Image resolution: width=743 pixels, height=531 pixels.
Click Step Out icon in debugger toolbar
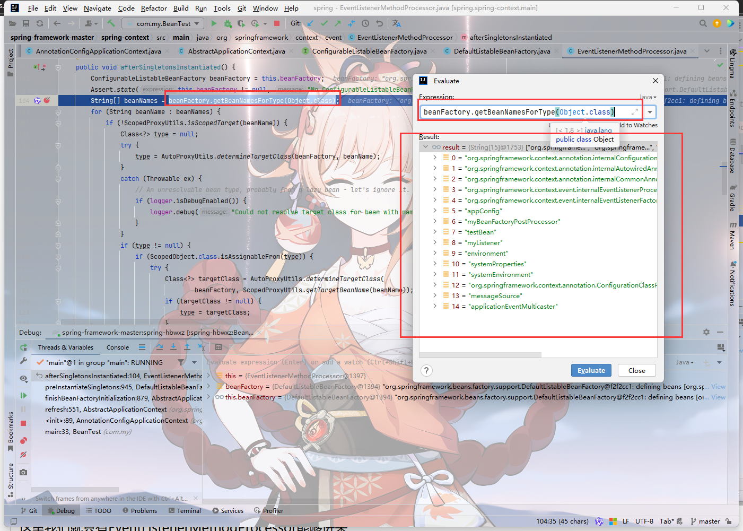187,347
